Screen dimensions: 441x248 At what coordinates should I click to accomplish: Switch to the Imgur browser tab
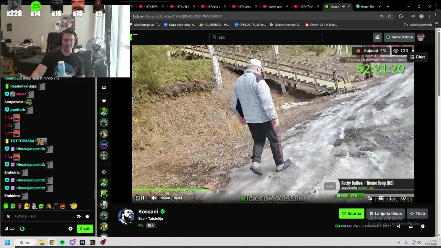367,7
